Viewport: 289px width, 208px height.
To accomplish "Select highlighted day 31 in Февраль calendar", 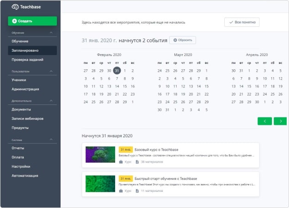I will point(117,71).
